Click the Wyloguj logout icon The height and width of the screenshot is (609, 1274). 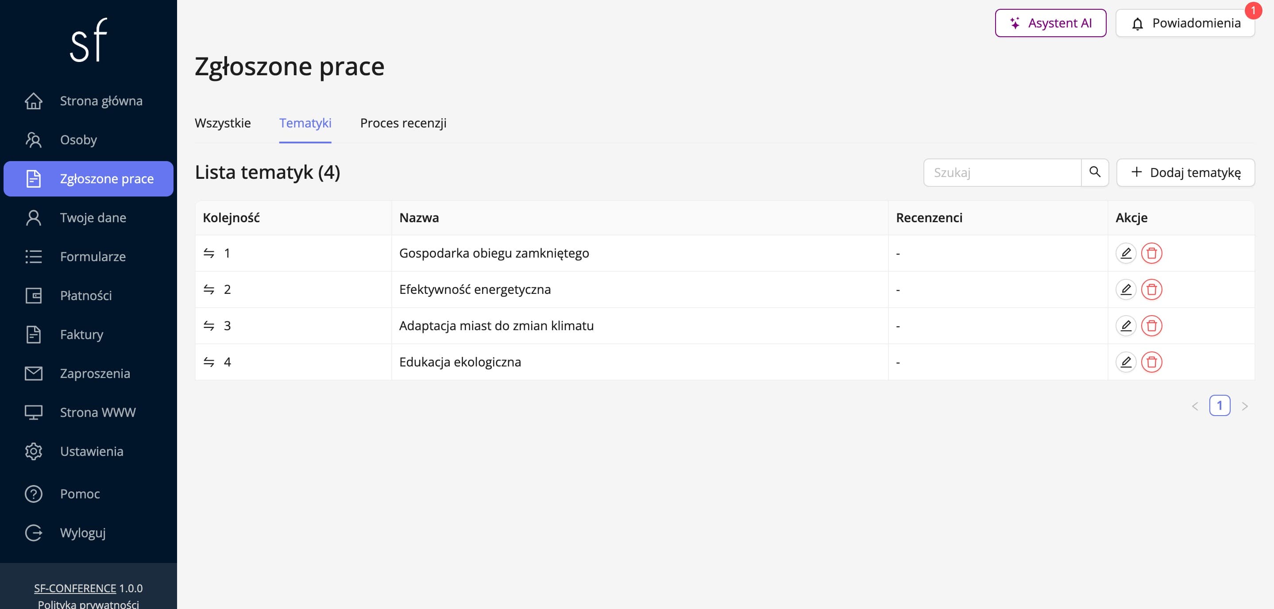34,533
